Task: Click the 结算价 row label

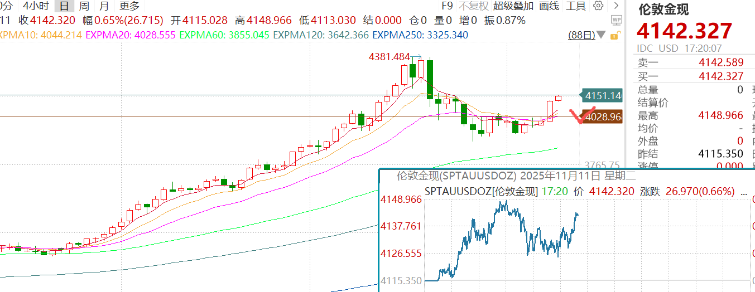Action: tap(653, 103)
